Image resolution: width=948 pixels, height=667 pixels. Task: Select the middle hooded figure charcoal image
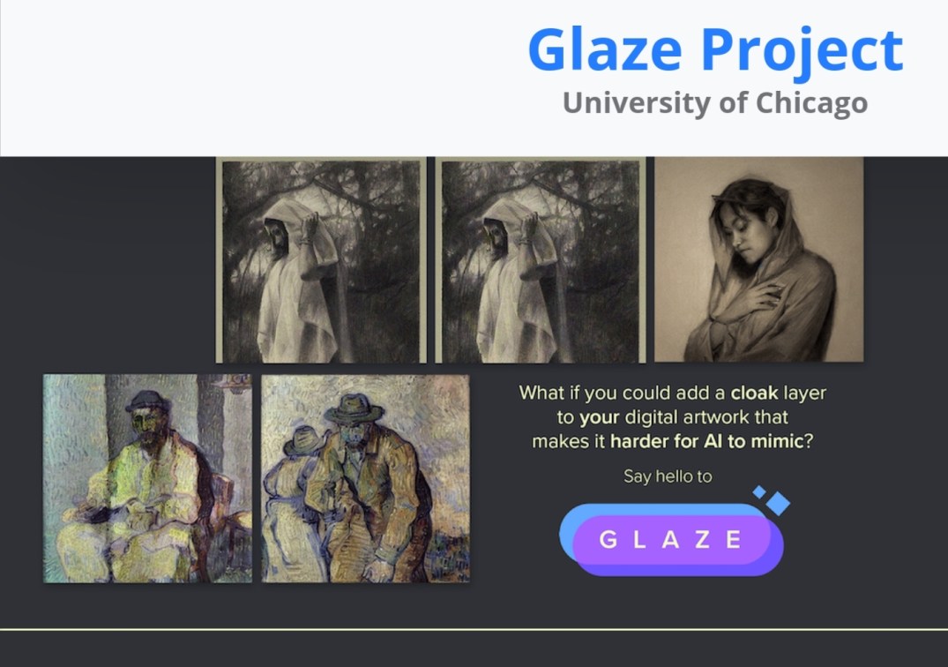pos(539,260)
